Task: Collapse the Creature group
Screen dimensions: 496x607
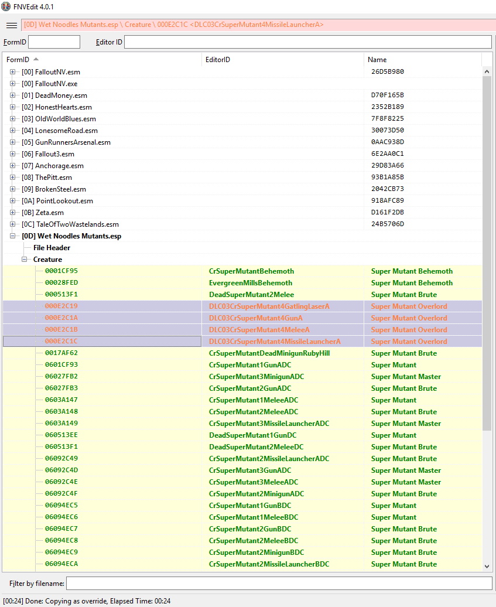Action: click(25, 260)
